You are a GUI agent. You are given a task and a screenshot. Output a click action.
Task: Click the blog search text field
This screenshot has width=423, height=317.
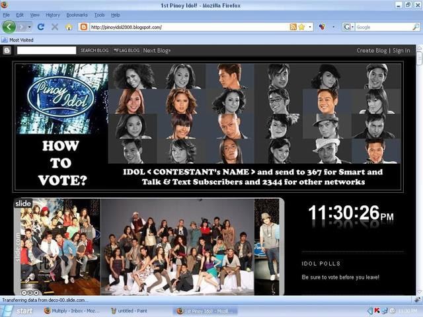coord(46,50)
